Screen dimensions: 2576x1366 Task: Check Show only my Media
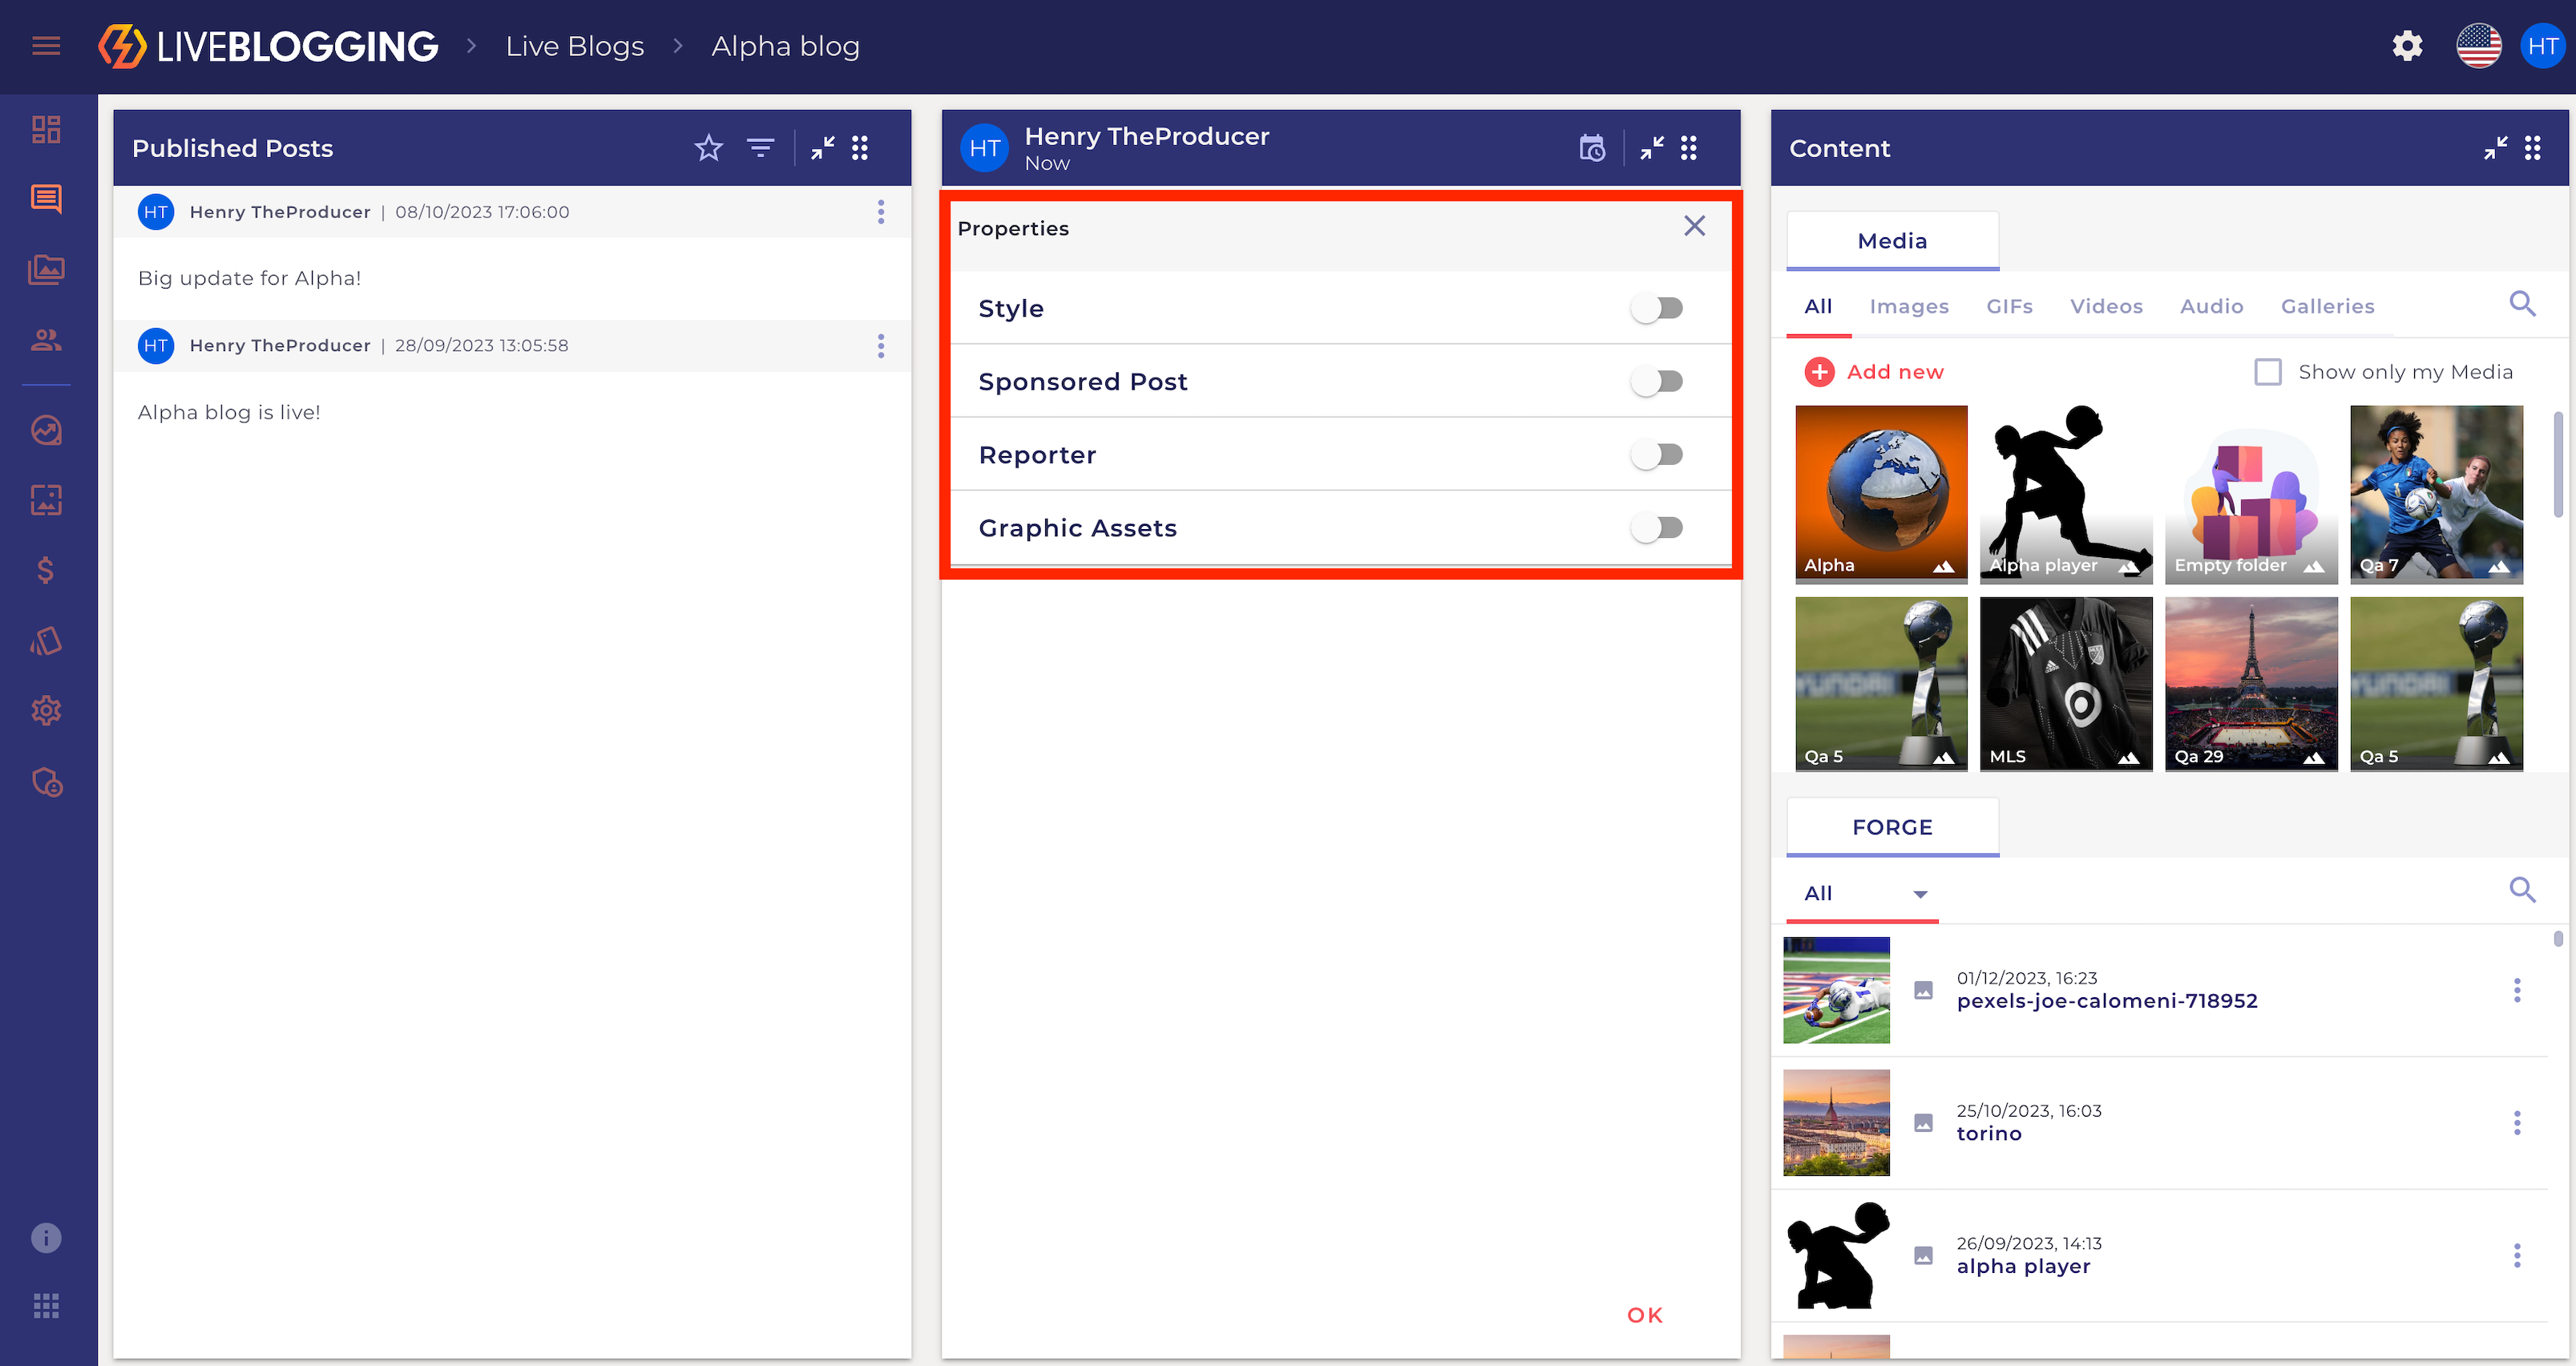point(2268,372)
